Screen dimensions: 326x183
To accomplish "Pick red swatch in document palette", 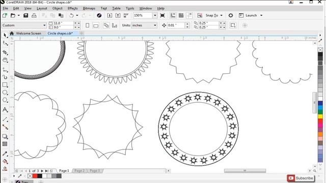I will 35,176.
